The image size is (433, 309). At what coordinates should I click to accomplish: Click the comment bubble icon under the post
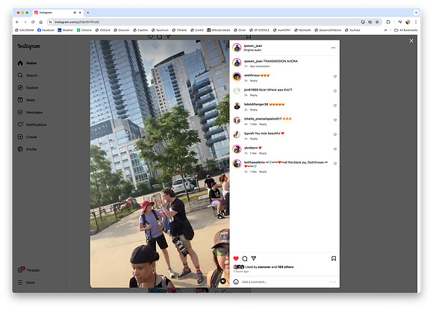pyautogui.click(x=245, y=258)
